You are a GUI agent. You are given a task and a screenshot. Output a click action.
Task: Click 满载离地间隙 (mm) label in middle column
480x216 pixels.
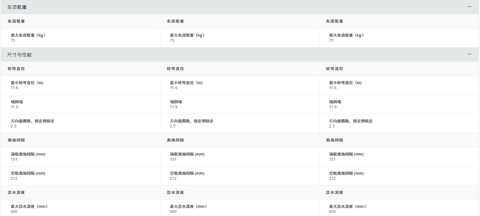point(187,154)
